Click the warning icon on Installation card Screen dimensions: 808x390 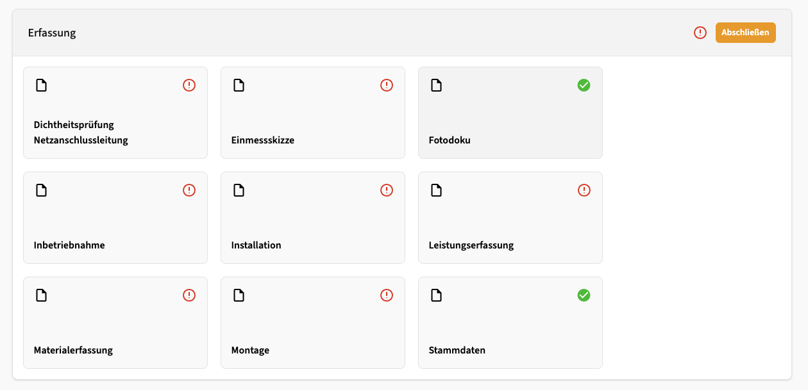[387, 190]
